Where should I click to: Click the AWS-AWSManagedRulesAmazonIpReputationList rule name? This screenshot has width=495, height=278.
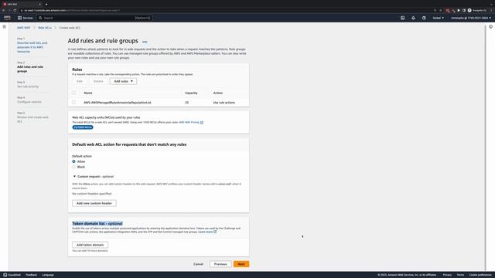point(118,103)
